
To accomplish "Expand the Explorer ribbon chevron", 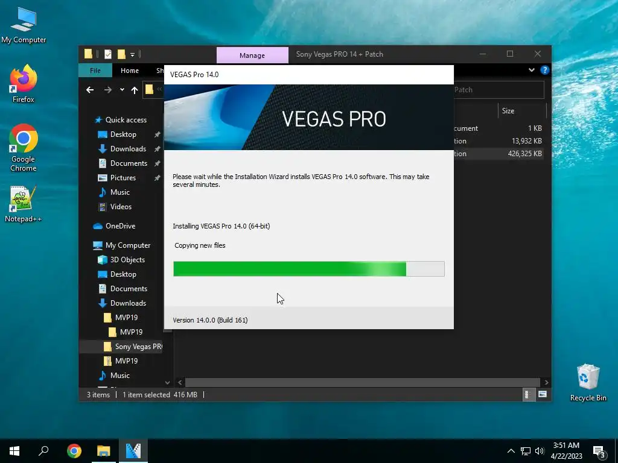I will (532, 70).
